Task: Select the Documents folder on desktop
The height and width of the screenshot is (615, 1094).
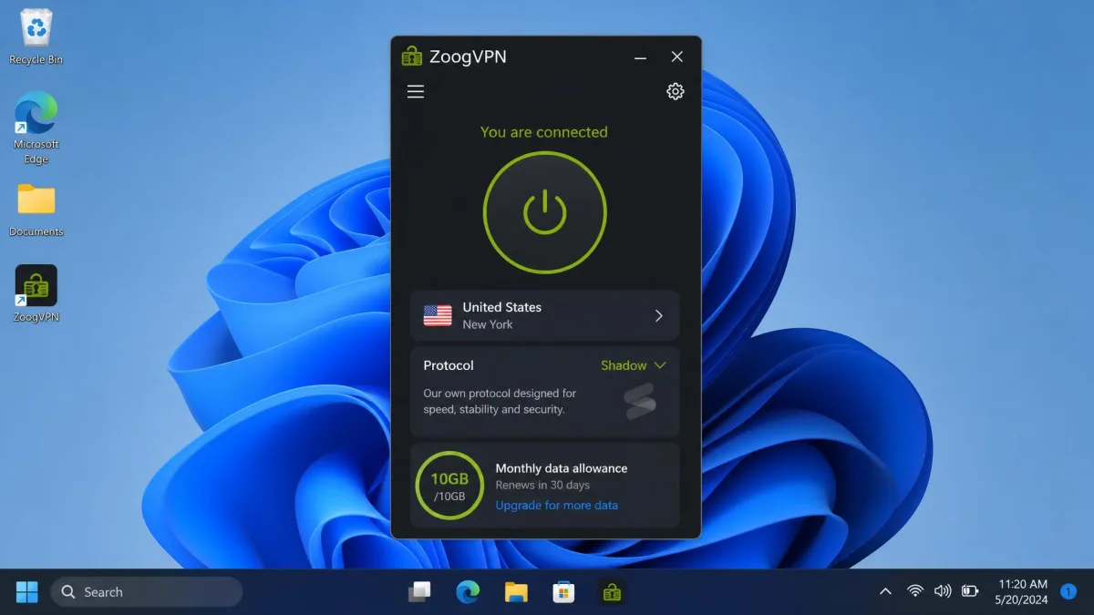Action: coord(36,210)
